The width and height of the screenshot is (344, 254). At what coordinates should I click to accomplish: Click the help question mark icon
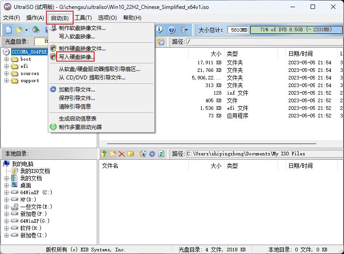(172, 30)
